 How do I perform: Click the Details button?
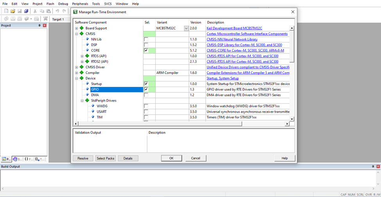point(128,158)
